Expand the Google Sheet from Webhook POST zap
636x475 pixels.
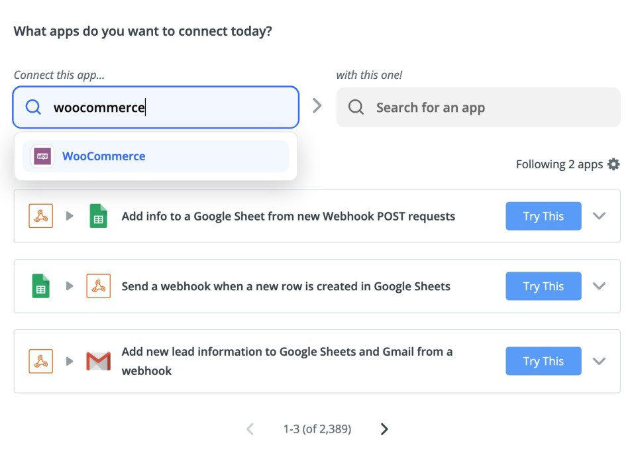599,216
